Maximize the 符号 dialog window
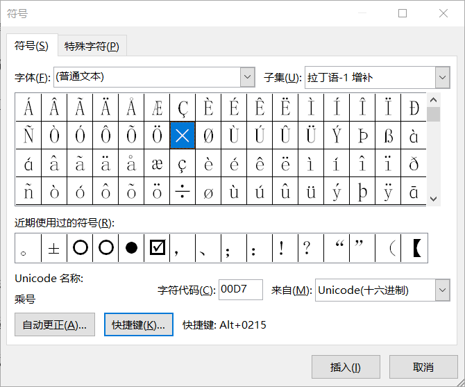Image resolution: width=465 pixels, height=387 pixels. (403, 13)
